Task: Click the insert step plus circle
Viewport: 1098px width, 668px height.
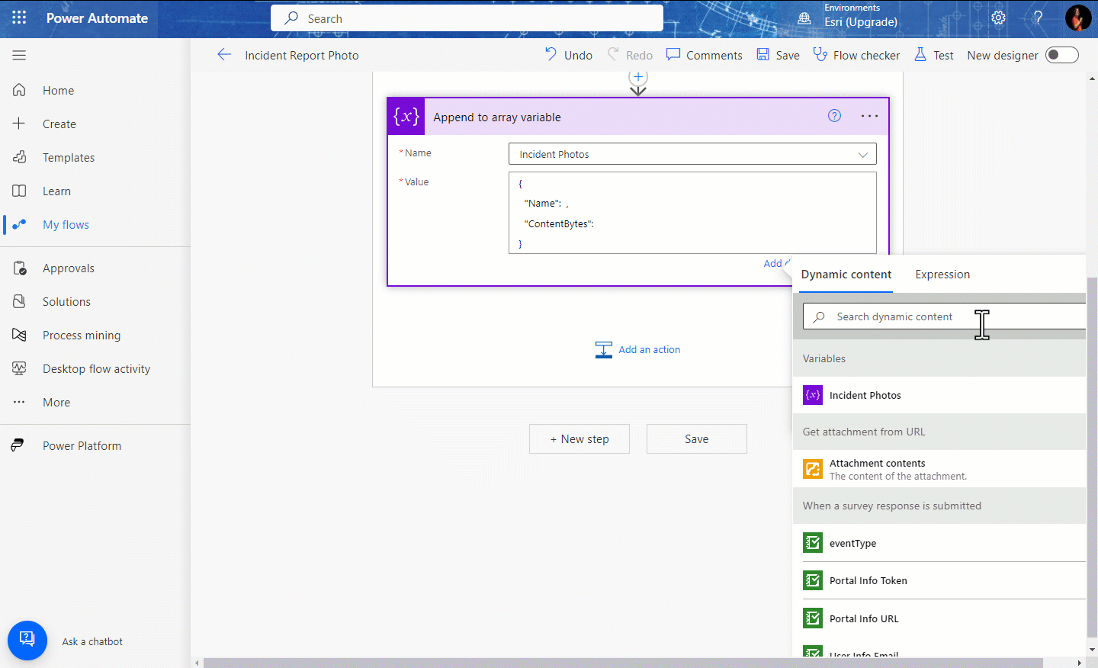Action: pos(638,77)
